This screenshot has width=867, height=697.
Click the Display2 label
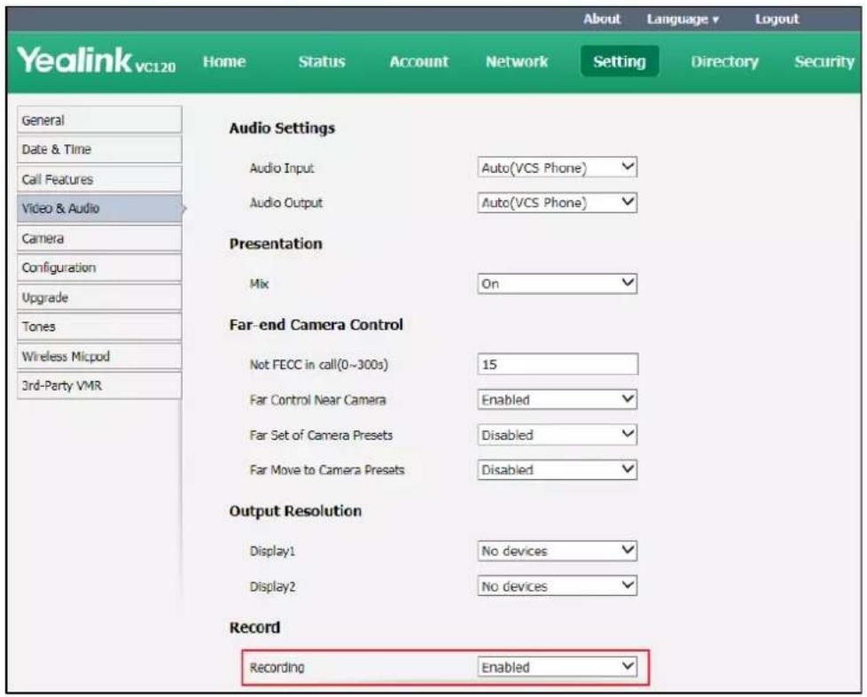pyautogui.click(x=272, y=586)
